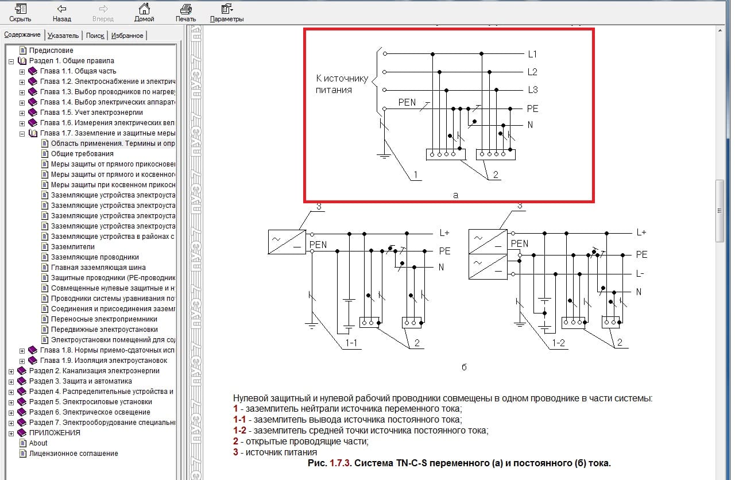
Task: Open the Параметры options icon
Action: click(x=226, y=9)
